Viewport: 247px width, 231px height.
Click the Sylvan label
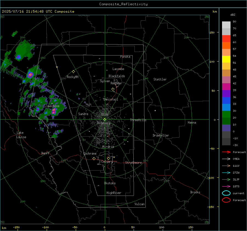(105, 81)
